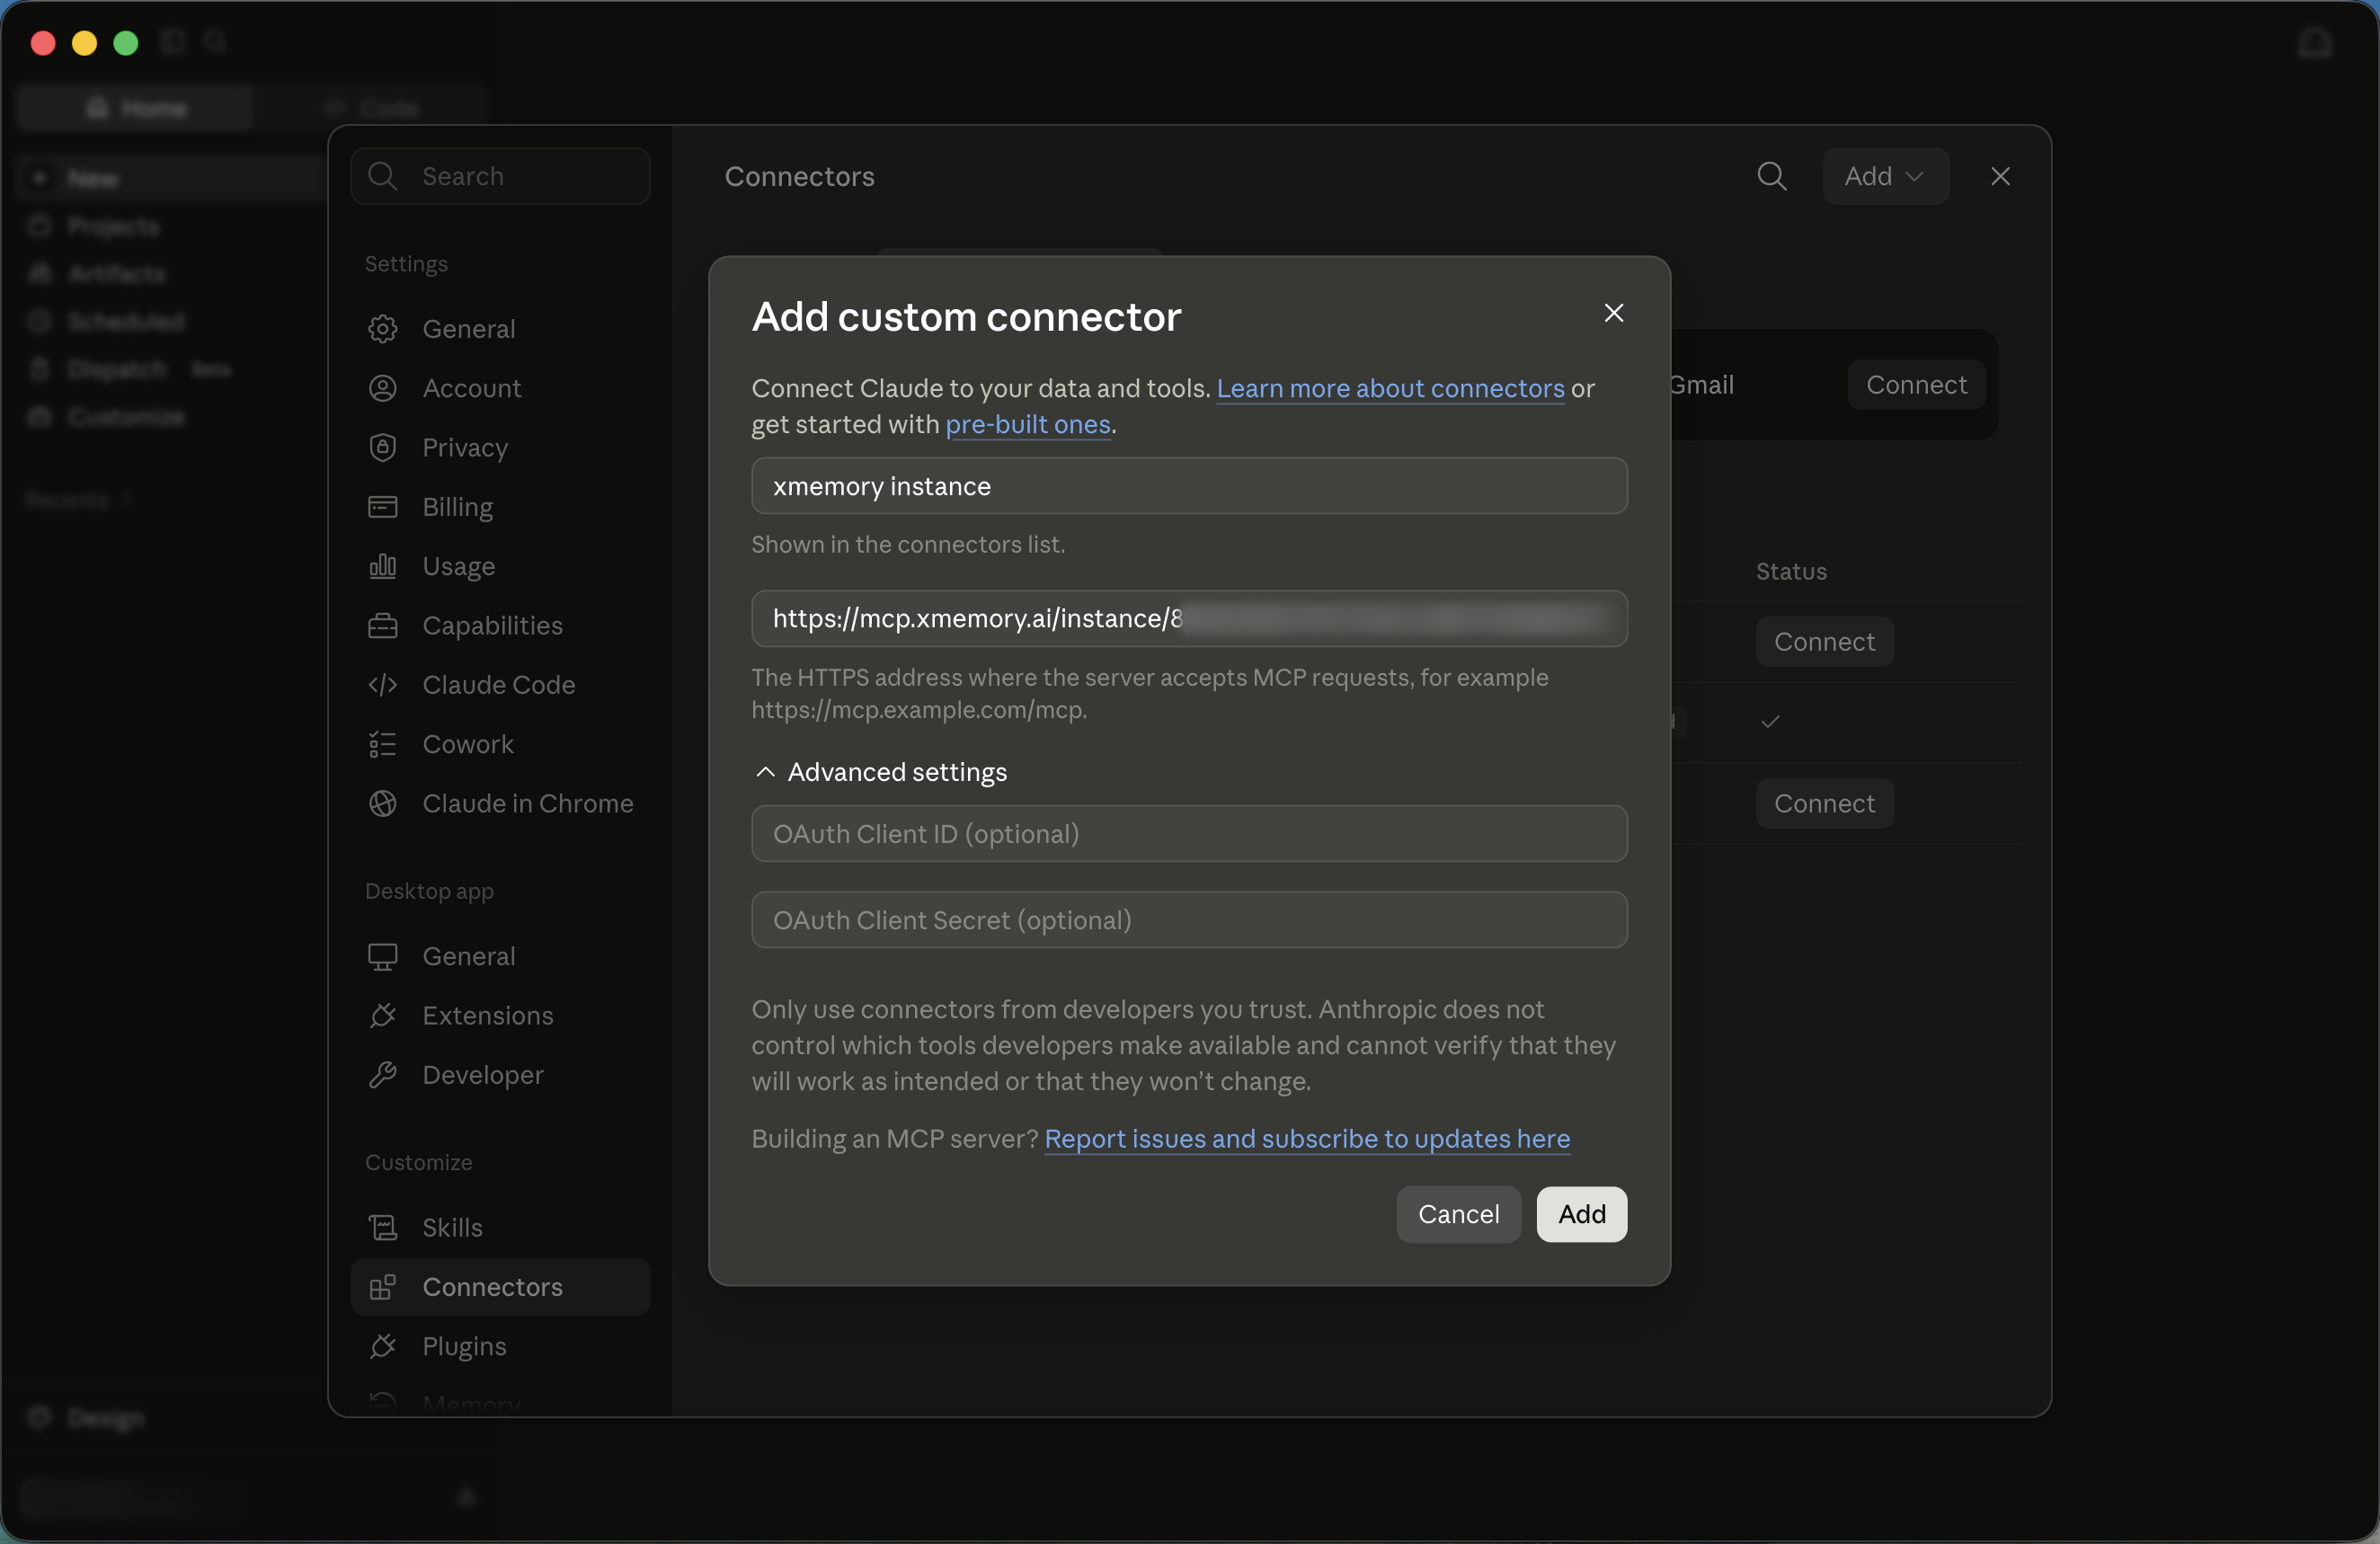Go to Extensions settings page
The width and height of the screenshot is (2380, 1544).
(x=500, y=1015)
